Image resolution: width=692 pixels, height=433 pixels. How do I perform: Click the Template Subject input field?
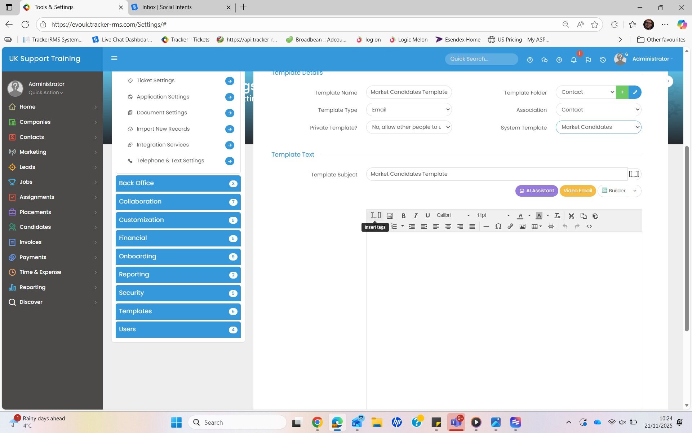click(496, 174)
